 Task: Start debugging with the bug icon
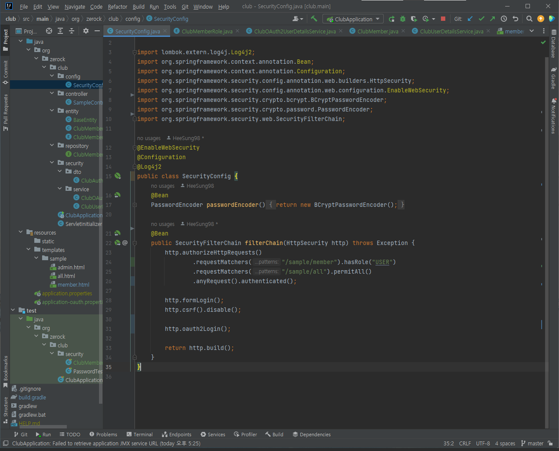pos(403,19)
